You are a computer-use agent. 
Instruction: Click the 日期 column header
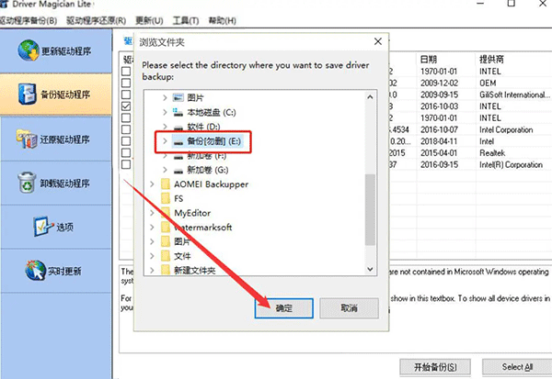click(429, 60)
